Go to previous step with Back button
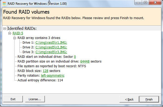 (x=129, y=99)
